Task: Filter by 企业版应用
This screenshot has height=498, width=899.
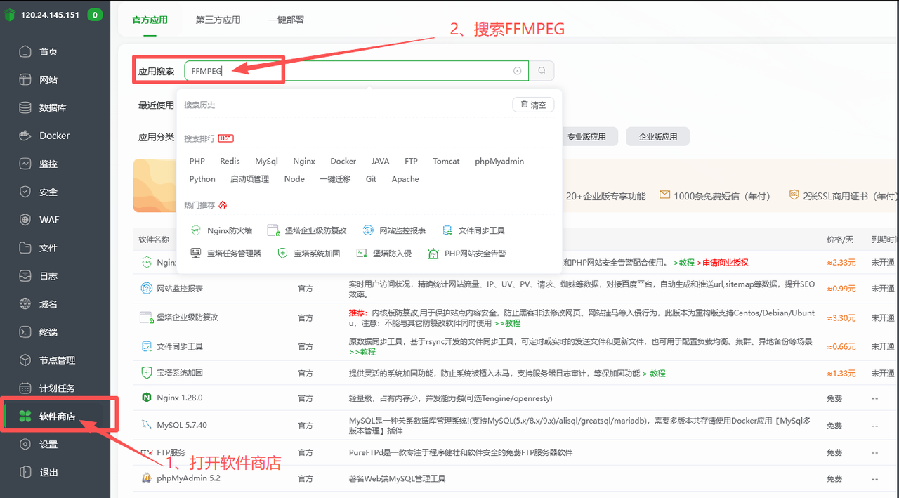Action: [x=657, y=136]
